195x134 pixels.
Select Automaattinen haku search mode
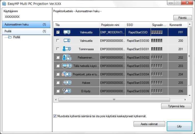point(26,24)
